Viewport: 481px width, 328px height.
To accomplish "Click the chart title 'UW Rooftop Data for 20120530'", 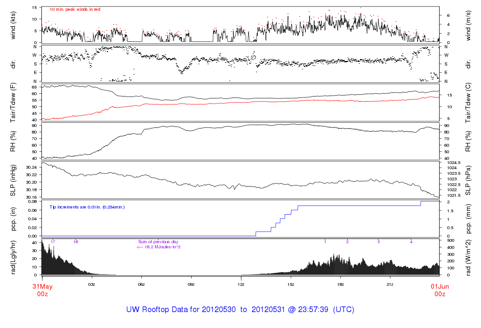I will [181, 309].
